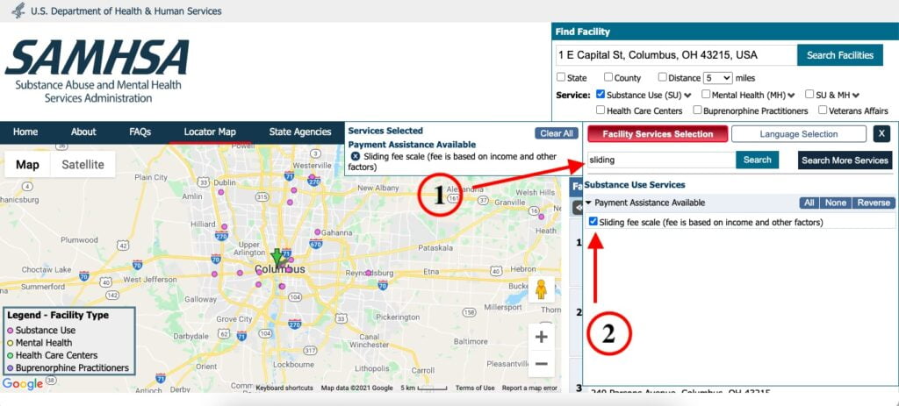Check Mental Health (MH) service
899x406 pixels.
tap(706, 94)
